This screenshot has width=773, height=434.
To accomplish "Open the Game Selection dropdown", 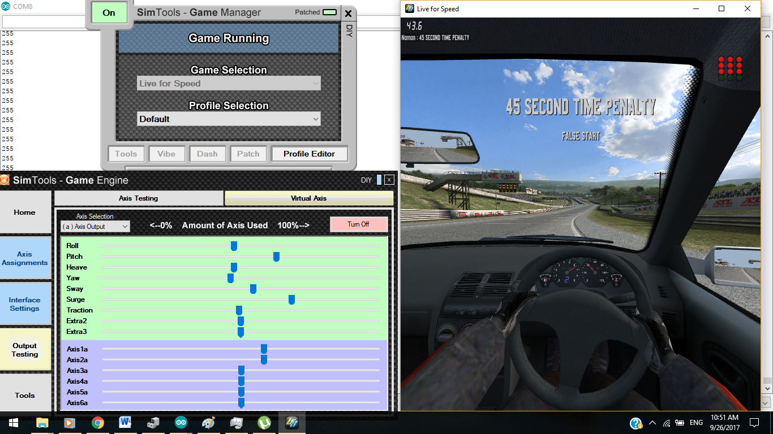I will pos(228,83).
